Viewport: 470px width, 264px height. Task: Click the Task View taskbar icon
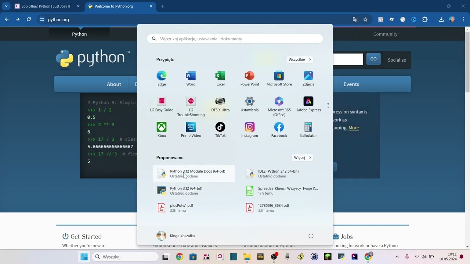[165, 257]
